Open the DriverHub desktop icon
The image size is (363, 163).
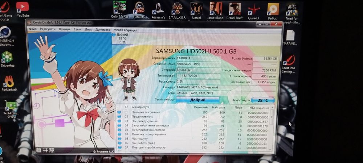7,59
